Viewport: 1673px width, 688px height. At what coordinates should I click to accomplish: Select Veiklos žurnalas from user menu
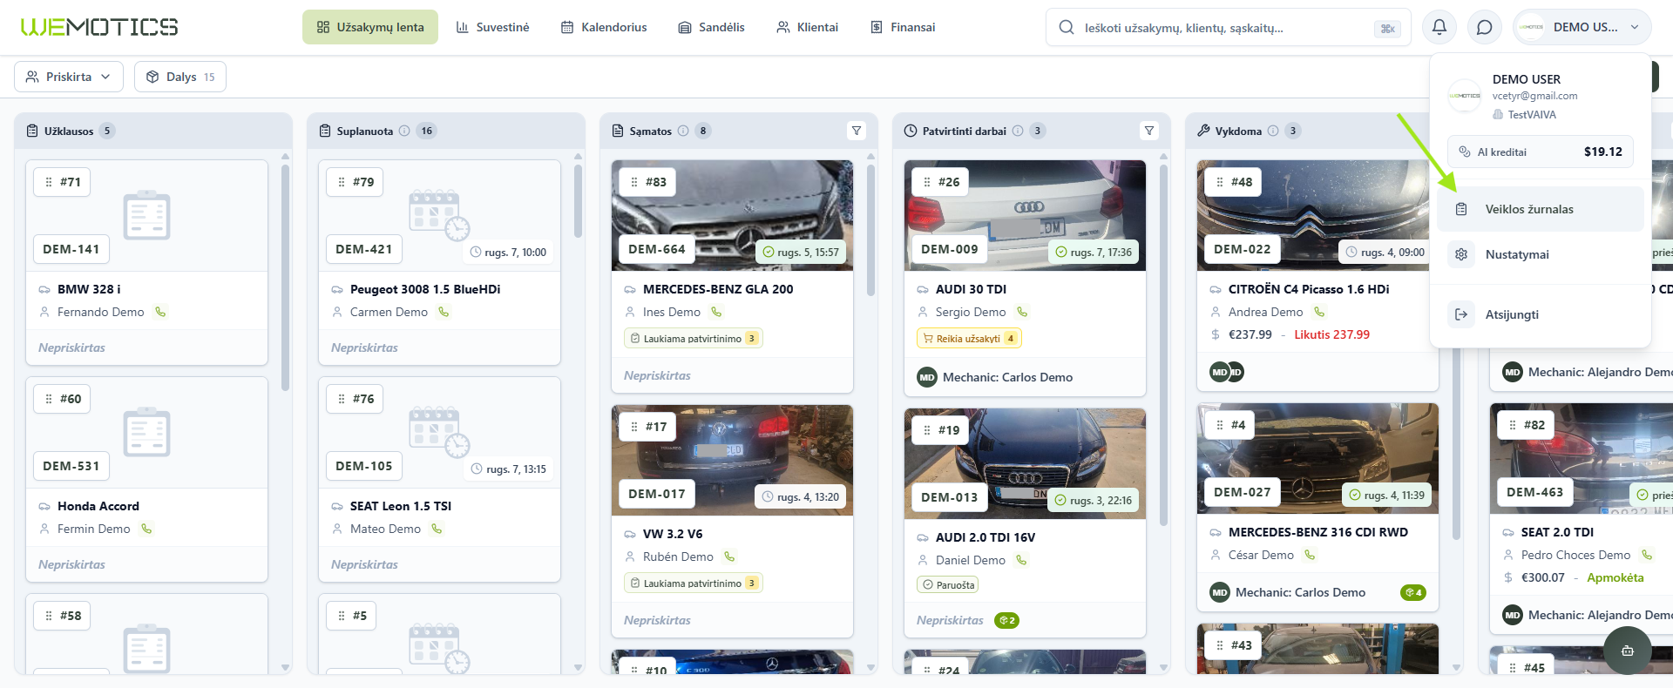coord(1541,209)
